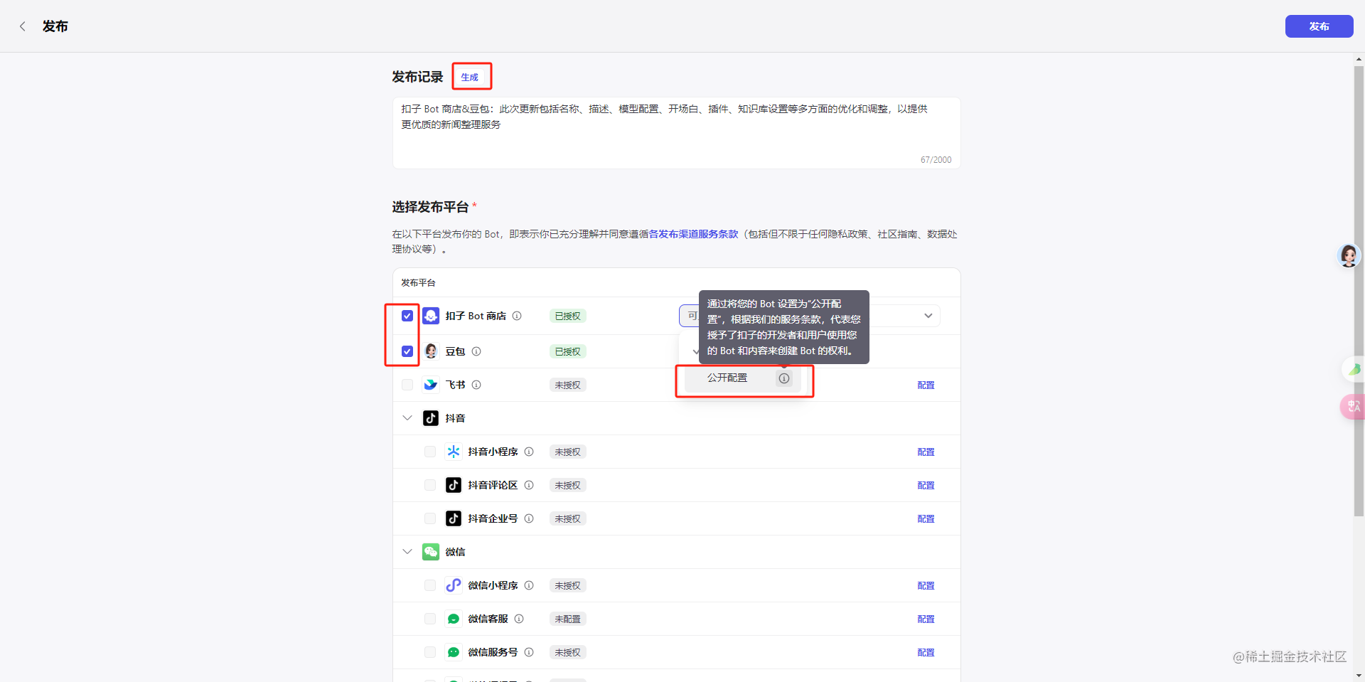Image resolution: width=1365 pixels, height=682 pixels.
Task: Check the 抖音企业号 checkbox
Action: click(430, 518)
